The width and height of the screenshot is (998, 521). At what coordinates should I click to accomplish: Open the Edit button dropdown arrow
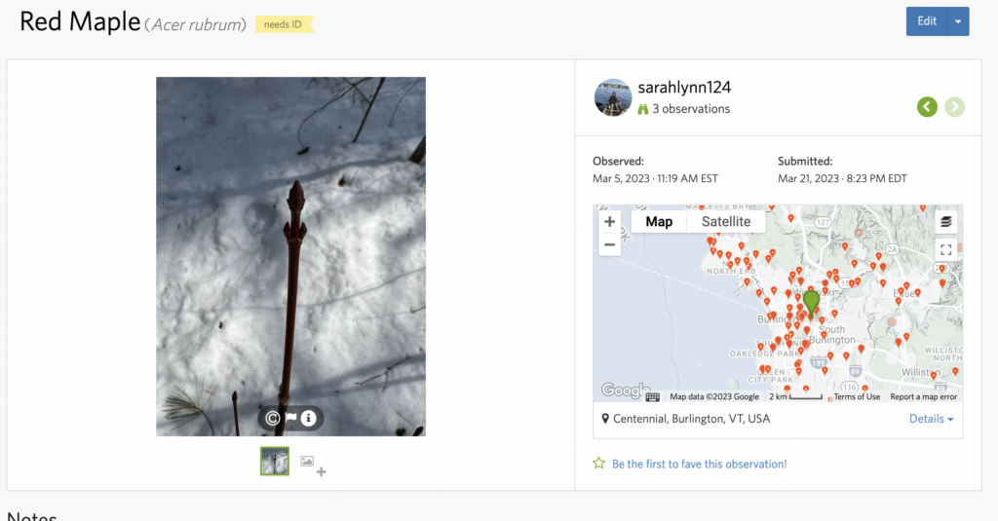pos(958,21)
